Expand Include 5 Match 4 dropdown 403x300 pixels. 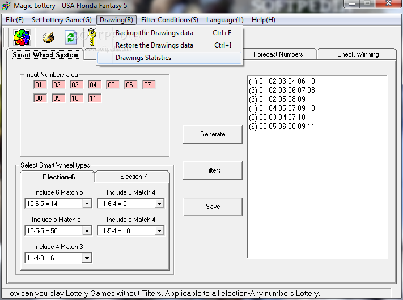[159, 231]
